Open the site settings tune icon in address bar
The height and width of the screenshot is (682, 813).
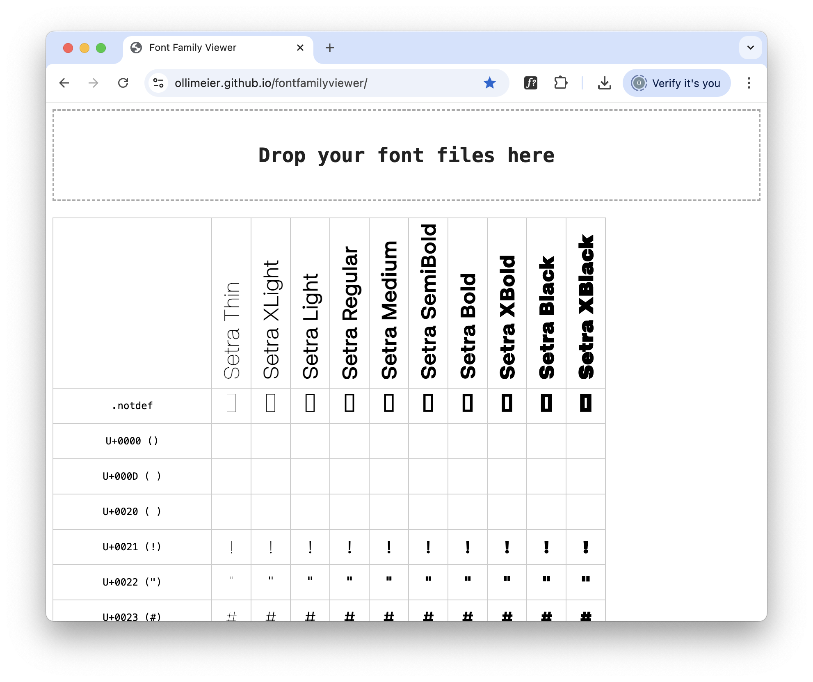click(x=158, y=83)
